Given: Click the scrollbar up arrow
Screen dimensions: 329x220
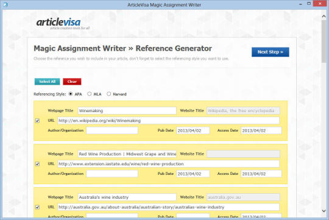Looking at the screenshot, I should [324, 16].
